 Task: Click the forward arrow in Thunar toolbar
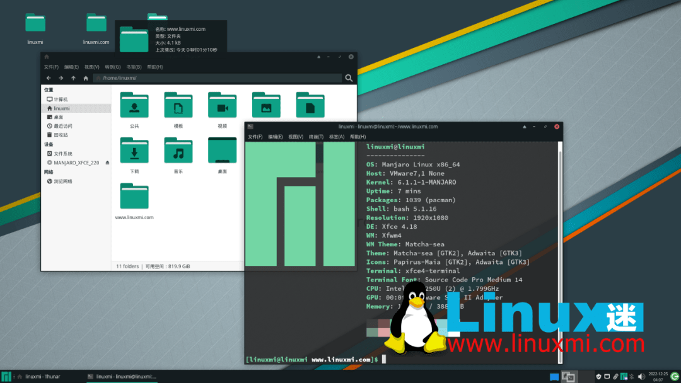[61, 78]
